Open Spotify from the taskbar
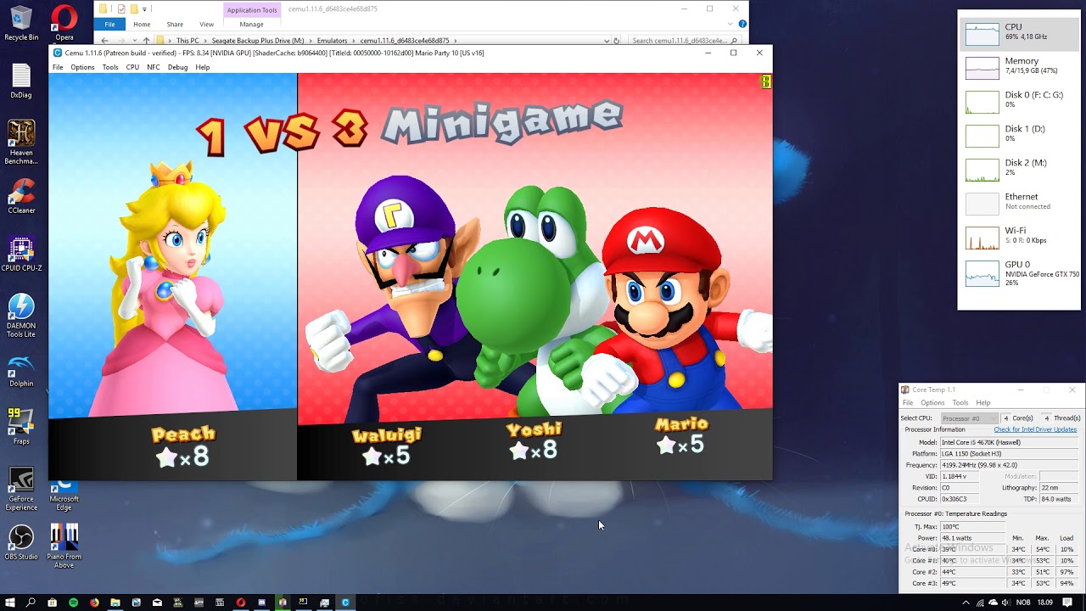1086x611 pixels. (x=73, y=603)
